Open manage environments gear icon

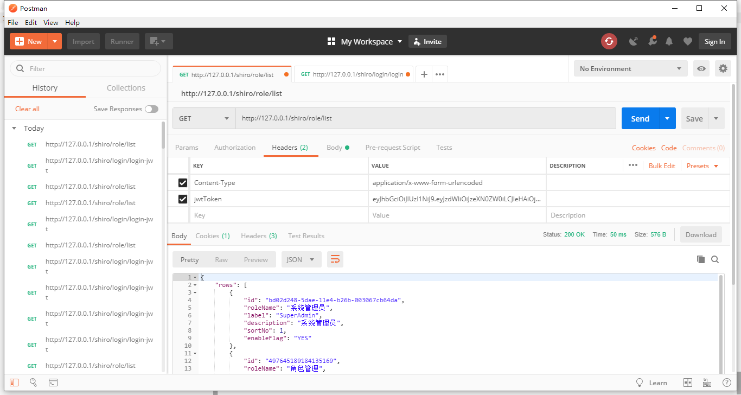(x=723, y=69)
